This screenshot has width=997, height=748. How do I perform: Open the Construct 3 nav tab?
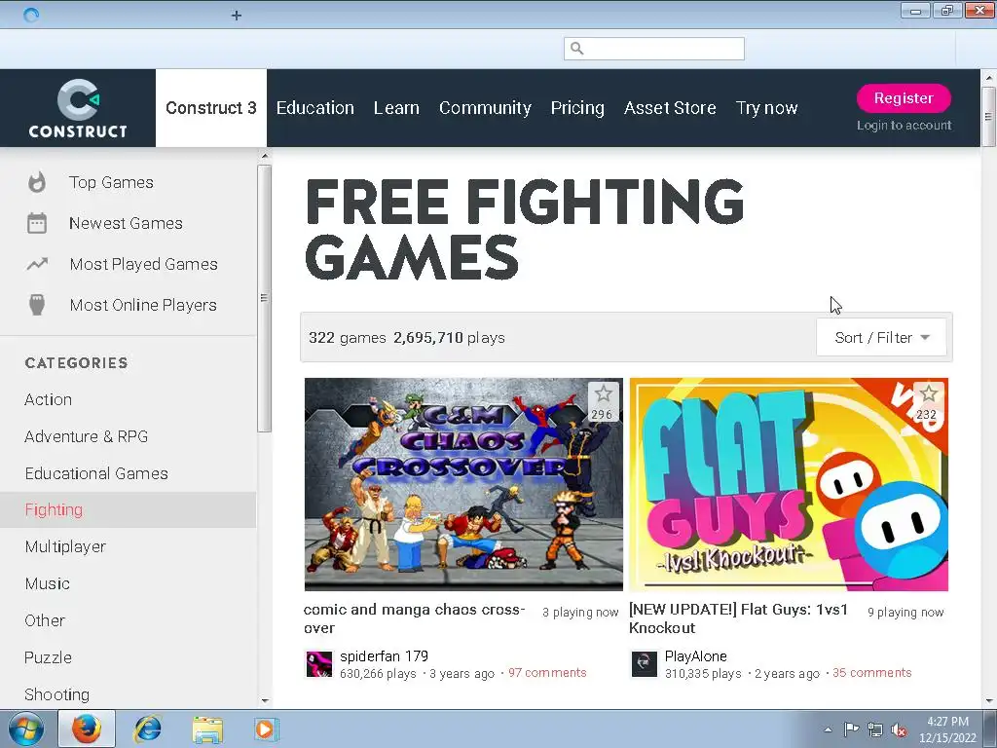(x=211, y=108)
